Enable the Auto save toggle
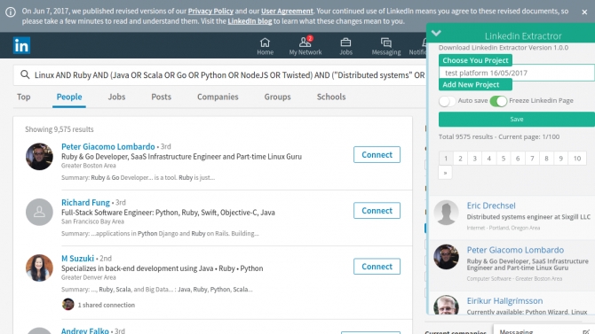Screen dimensions: 595x334 click(447, 101)
